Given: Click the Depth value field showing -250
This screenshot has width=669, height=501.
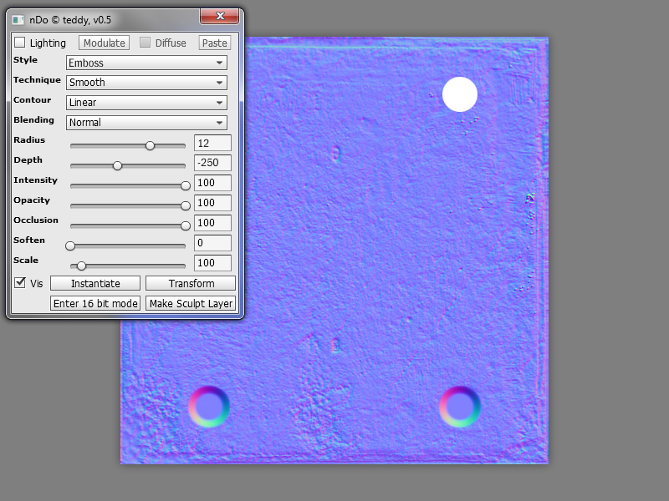Looking at the screenshot, I should [213, 163].
